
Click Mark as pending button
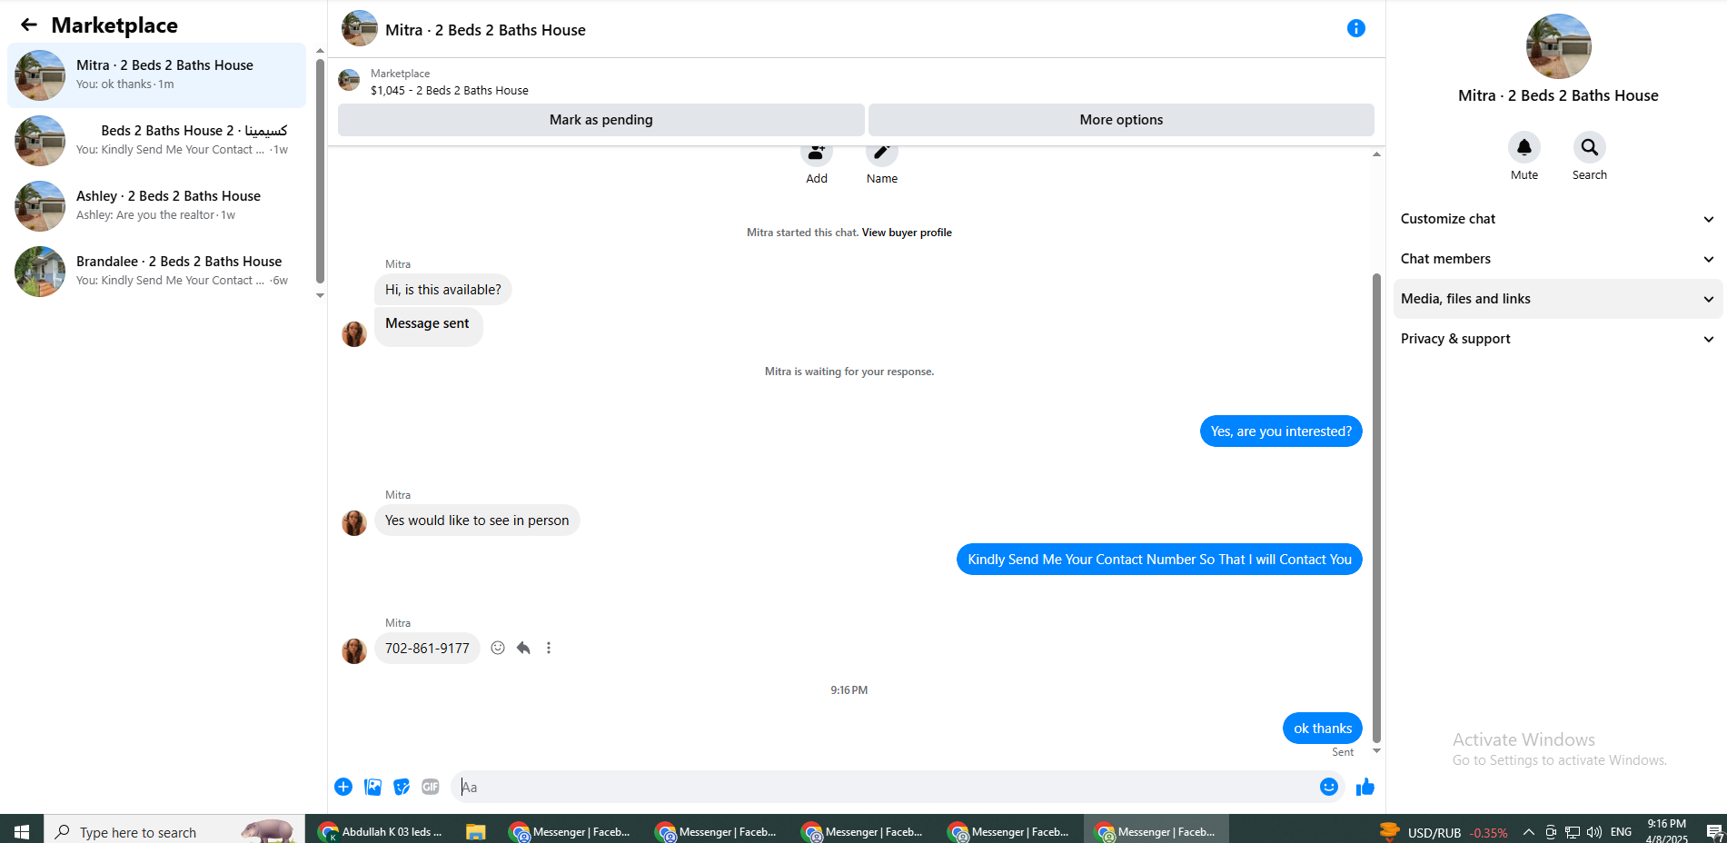click(600, 120)
